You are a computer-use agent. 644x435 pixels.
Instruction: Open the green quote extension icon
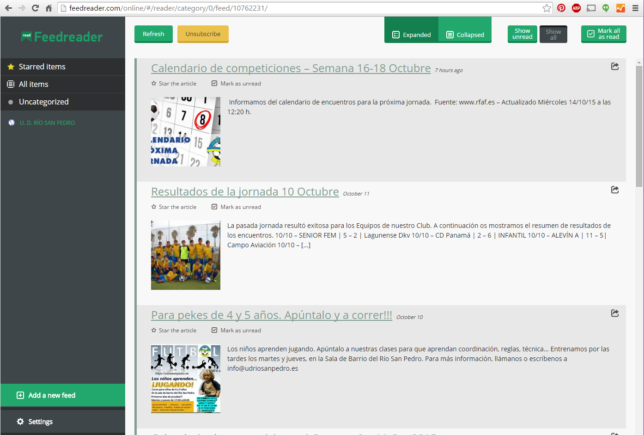(606, 8)
